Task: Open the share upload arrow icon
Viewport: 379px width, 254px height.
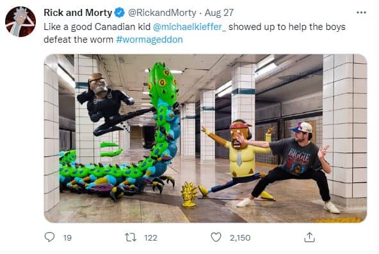Action: (309, 237)
